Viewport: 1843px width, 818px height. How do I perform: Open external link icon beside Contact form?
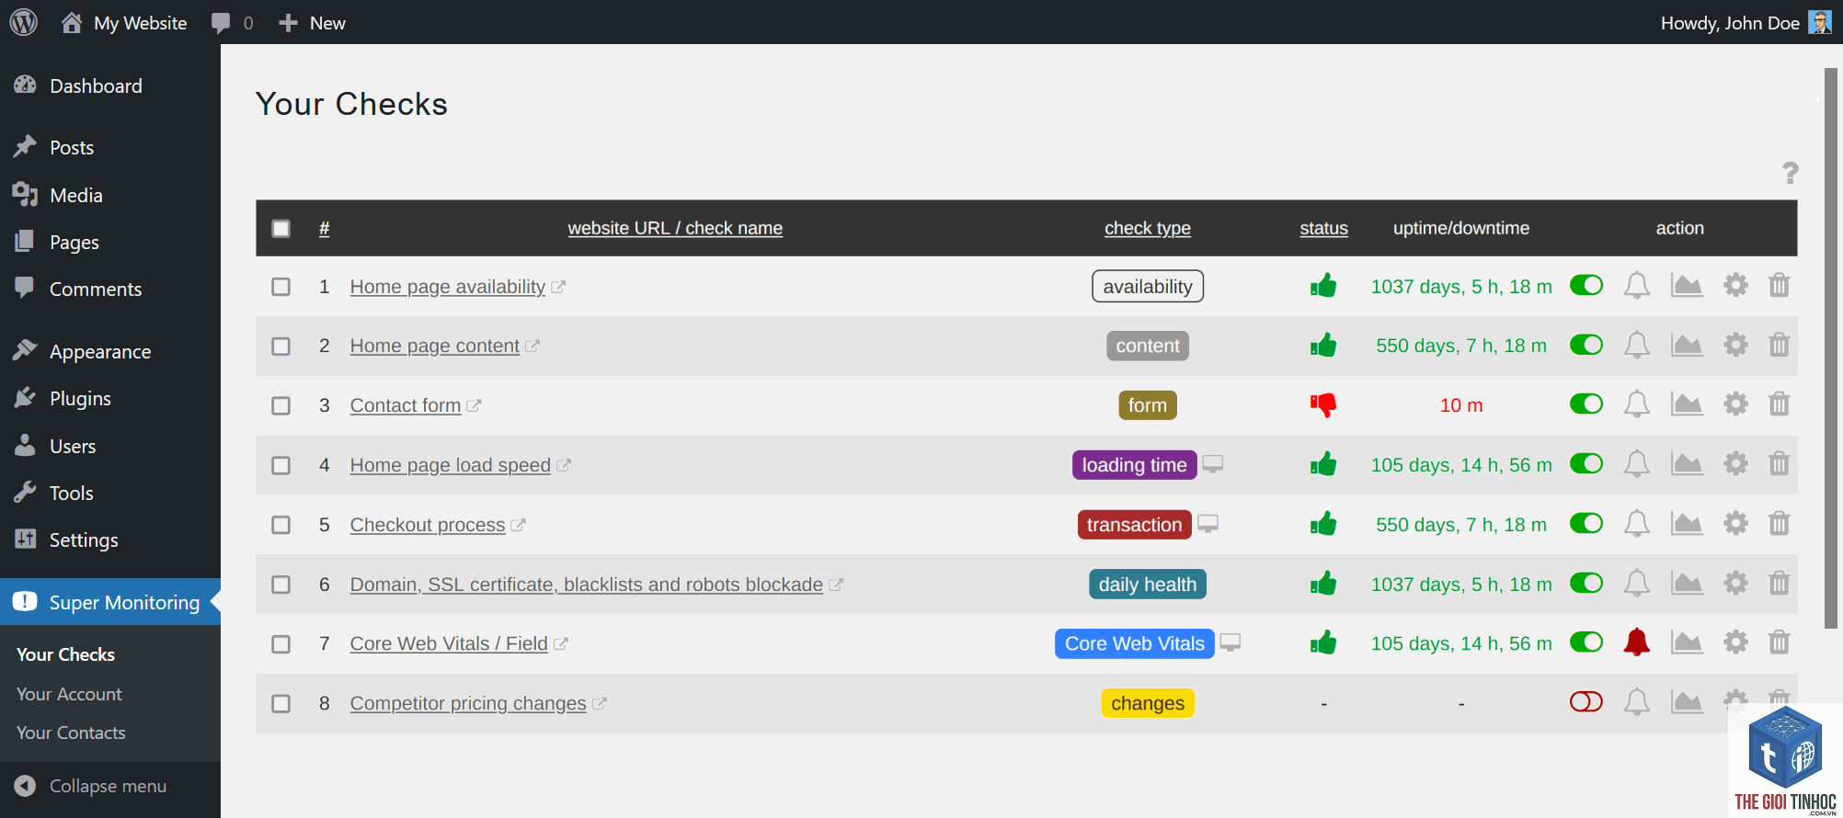point(474,405)
